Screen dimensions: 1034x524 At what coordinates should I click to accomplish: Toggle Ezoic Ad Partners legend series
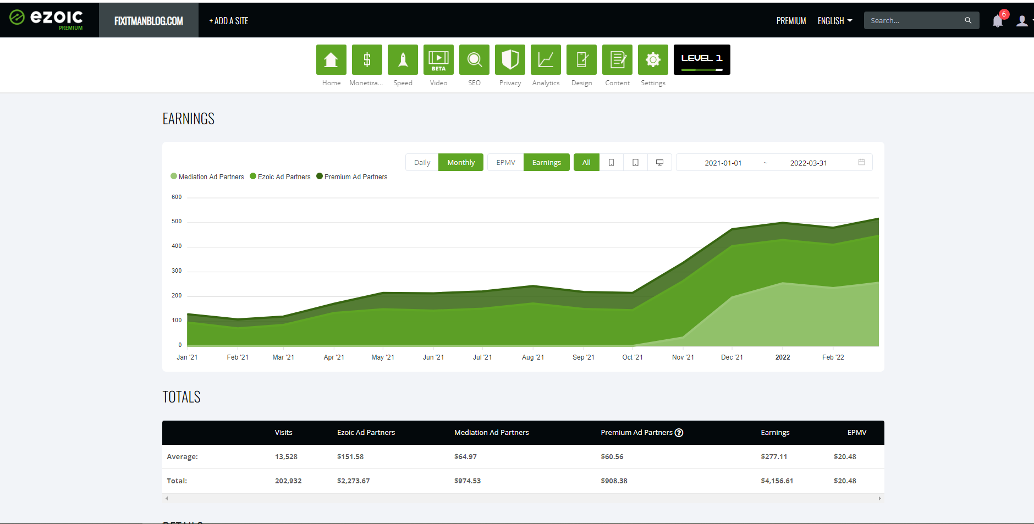280,176
